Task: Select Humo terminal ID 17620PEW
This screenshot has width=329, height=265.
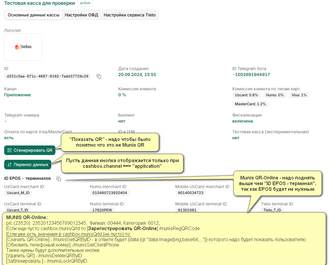Action: (102, 210)
